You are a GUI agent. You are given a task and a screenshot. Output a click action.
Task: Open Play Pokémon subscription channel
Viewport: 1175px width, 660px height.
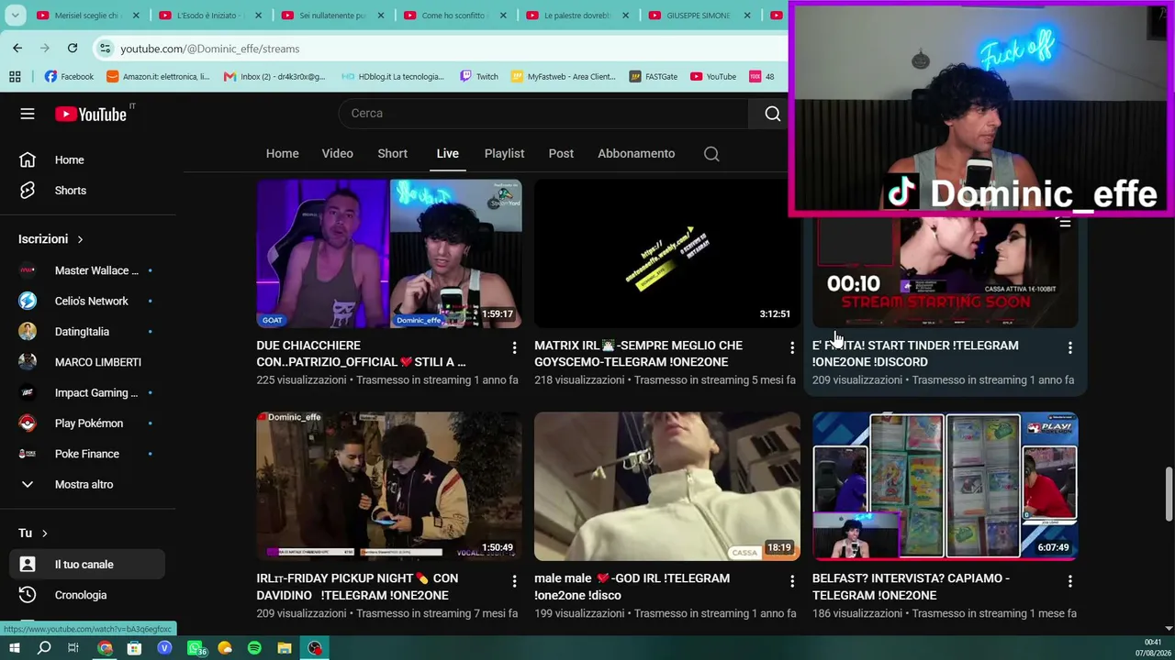tap(87, 423)
